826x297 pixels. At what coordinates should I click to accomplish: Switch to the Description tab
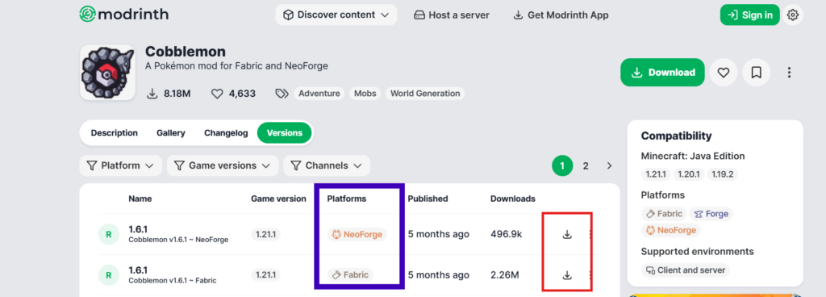[115, 132]
